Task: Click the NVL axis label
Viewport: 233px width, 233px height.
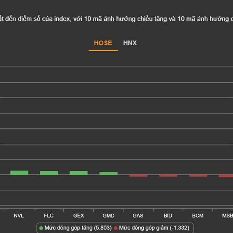Action: [19, 216]
